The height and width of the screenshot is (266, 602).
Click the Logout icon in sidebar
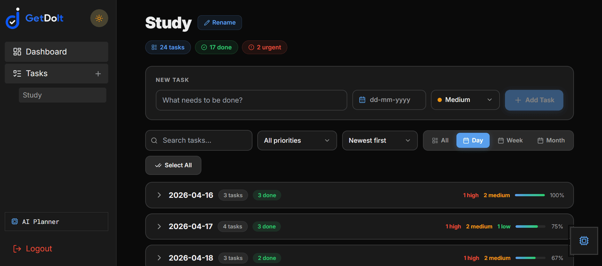coord(17,248)
